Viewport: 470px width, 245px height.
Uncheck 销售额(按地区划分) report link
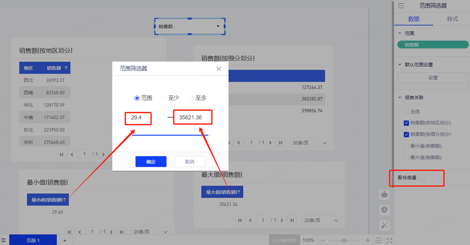click(406, 123)
